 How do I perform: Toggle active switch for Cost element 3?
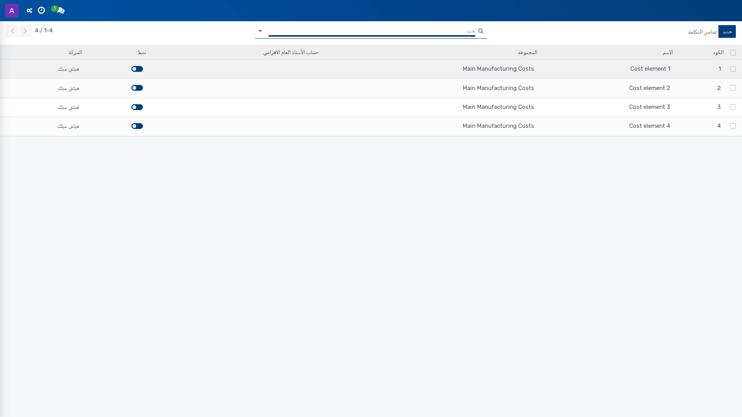coord(137,107)
